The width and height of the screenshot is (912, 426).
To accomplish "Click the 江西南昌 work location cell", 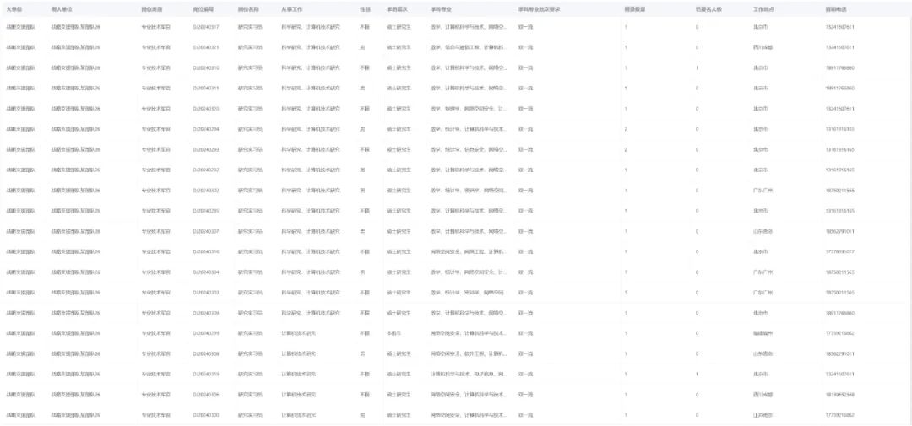I will click(763, 415).
